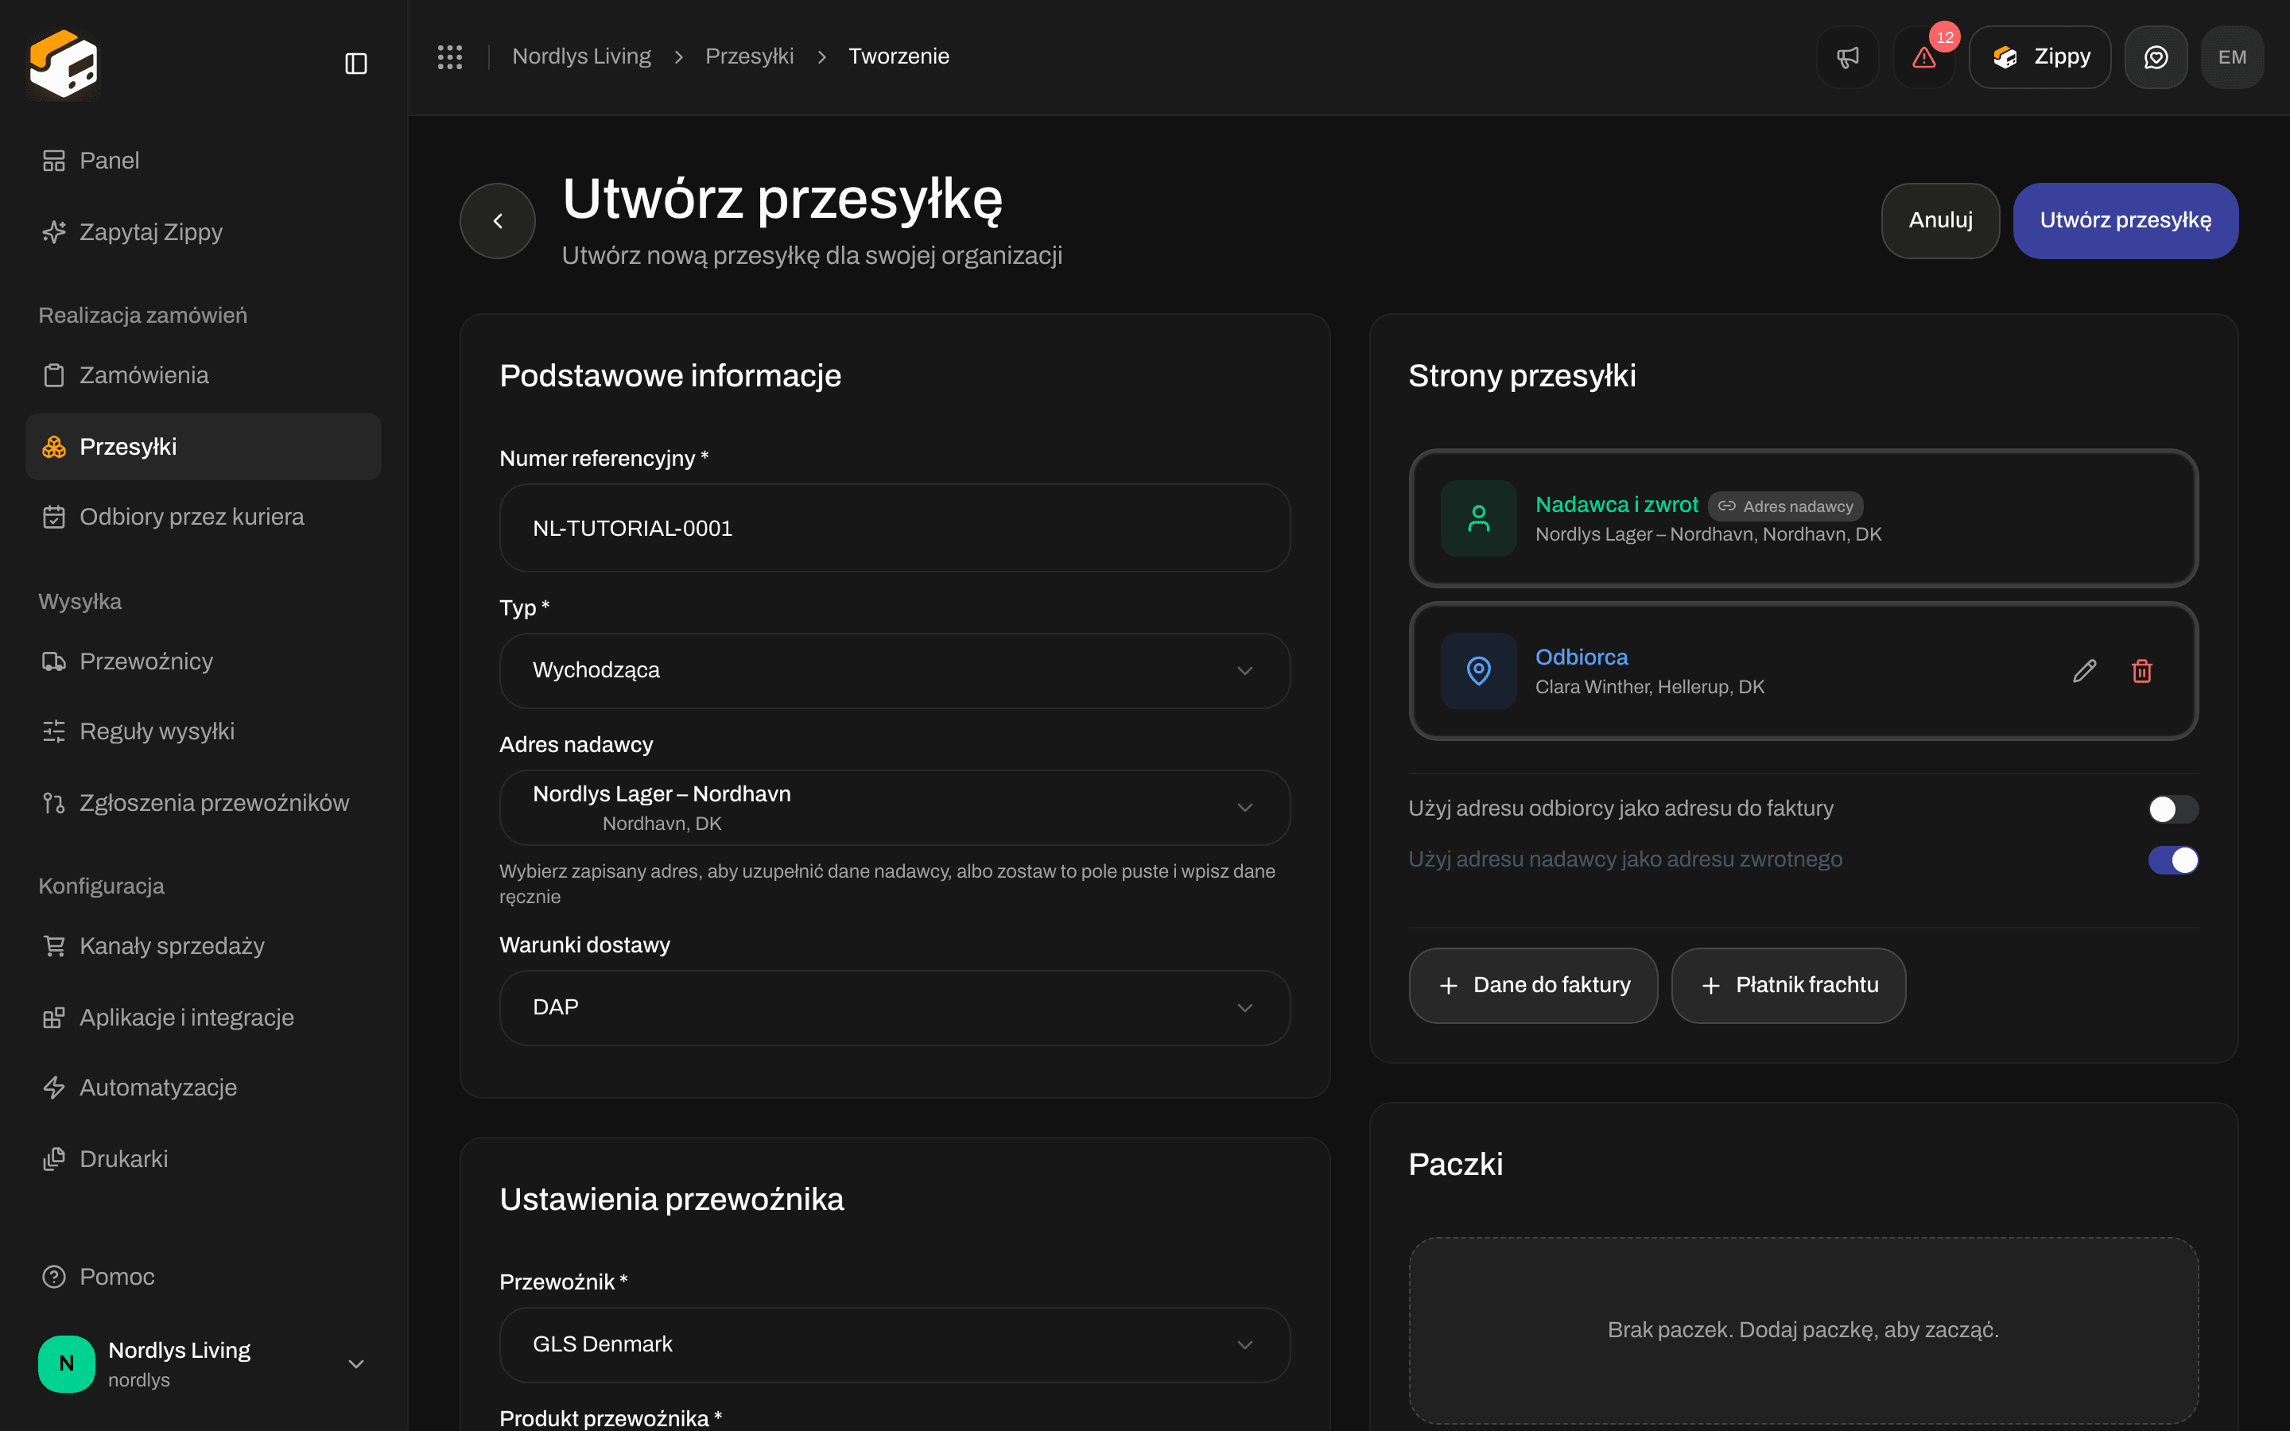Delete the Odbiorca with trash icon
The height and width of the screenshot is (1431, 2290).
click(x=2142, y=671)
